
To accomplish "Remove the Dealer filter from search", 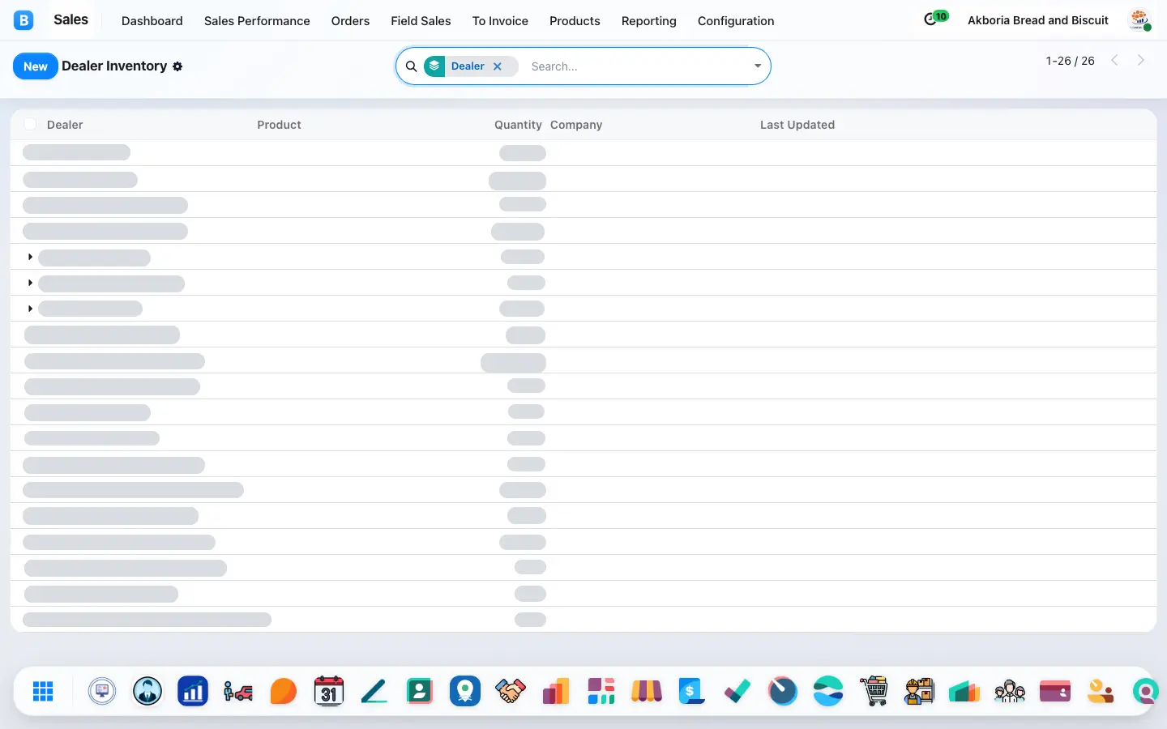I will tap(498, 66).
